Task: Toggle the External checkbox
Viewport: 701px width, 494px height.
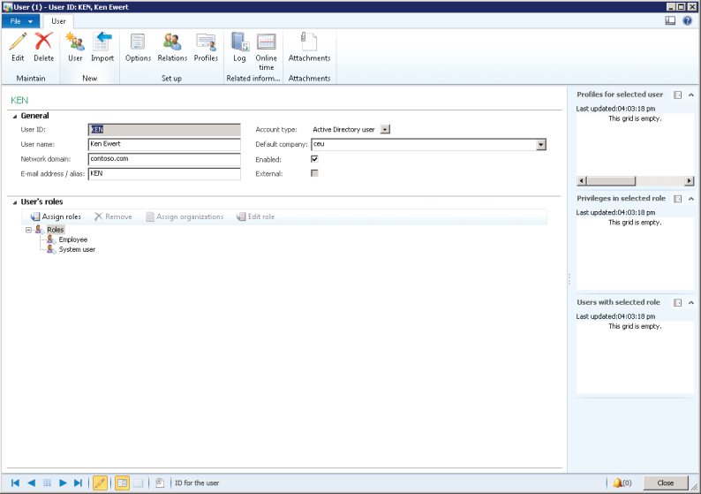Action: [314, 173]
